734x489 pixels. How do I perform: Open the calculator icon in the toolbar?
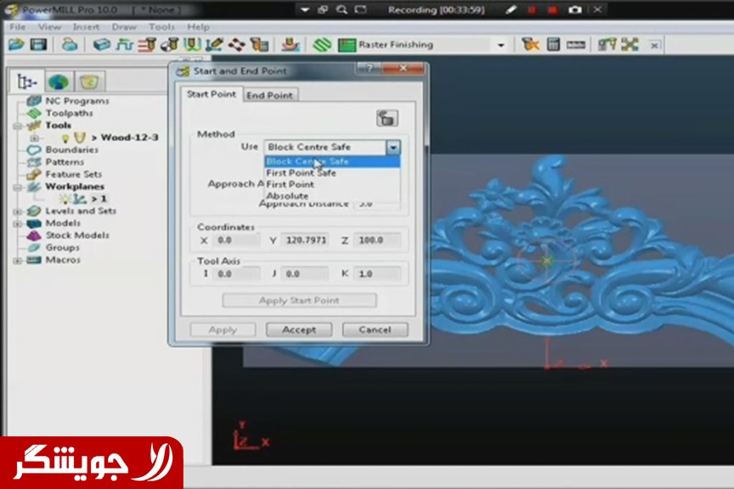(x=553, y=44)
